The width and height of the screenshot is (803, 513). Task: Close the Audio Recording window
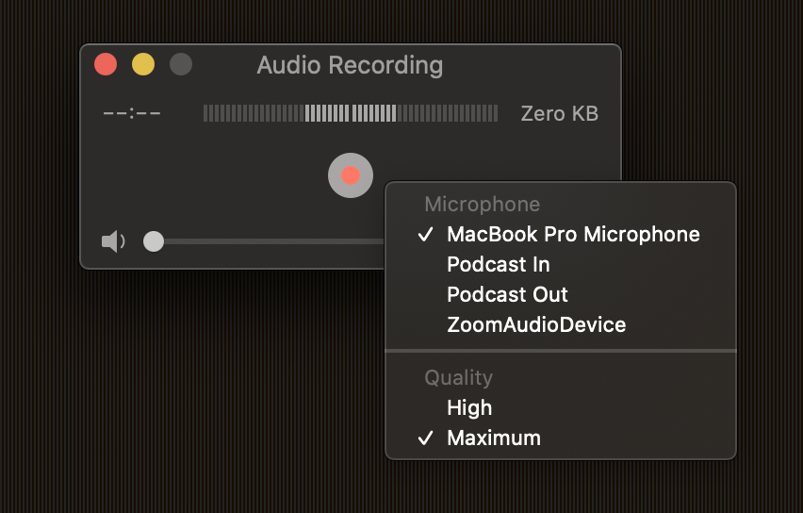point(106,65)
